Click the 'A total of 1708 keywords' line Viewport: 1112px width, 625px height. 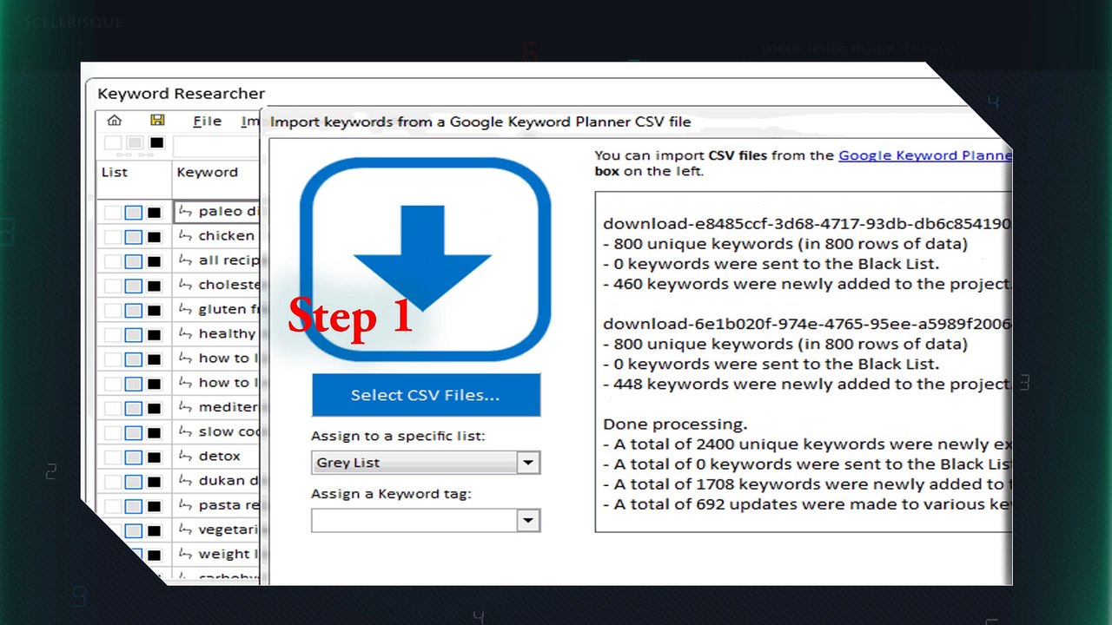coord(807,484)
